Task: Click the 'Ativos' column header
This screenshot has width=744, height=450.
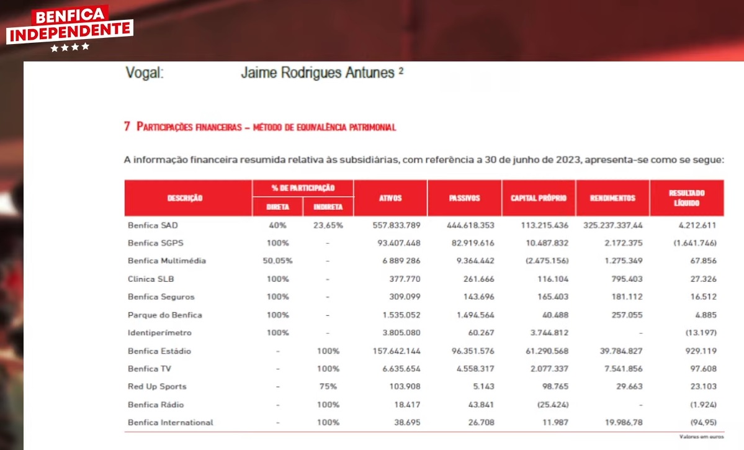Action: (x=390, y=198)
